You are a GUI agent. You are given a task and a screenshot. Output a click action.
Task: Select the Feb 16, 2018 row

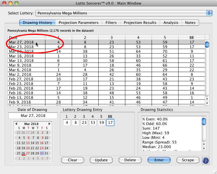(106, 93)
